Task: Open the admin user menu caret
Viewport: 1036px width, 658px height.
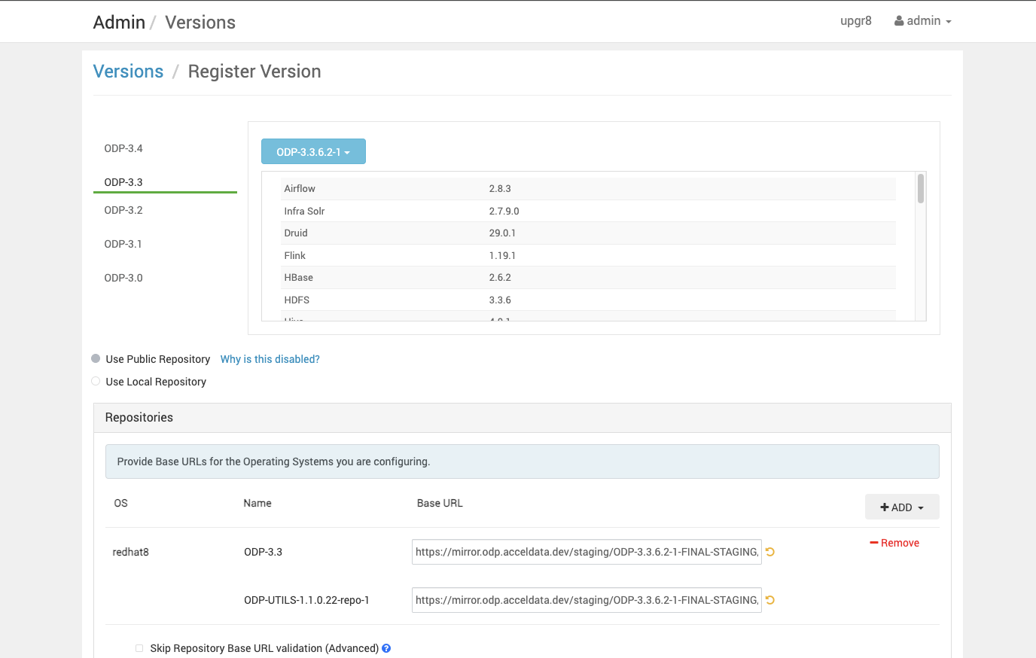Action: (949, 22)
